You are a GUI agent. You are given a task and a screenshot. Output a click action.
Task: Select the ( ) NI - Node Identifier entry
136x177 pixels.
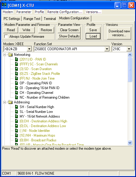pyautogui.click(x=35, y=131)
